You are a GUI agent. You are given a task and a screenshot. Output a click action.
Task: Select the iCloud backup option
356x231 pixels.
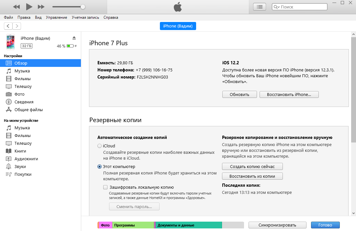99,146
